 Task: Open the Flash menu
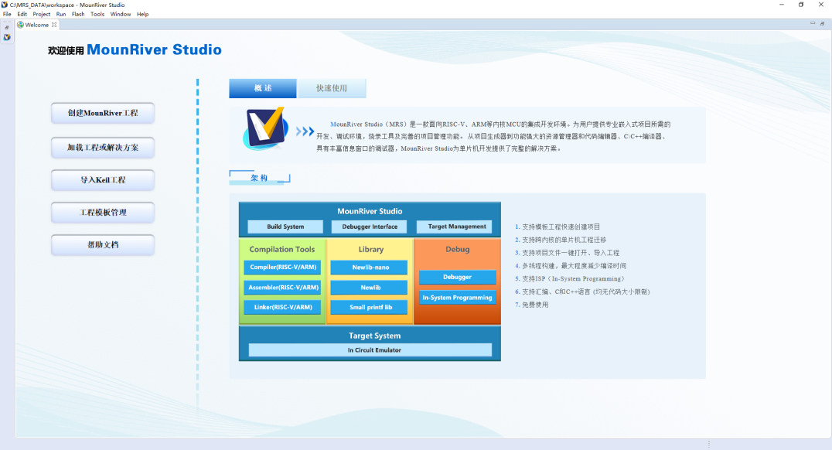(x=78, y=15)
